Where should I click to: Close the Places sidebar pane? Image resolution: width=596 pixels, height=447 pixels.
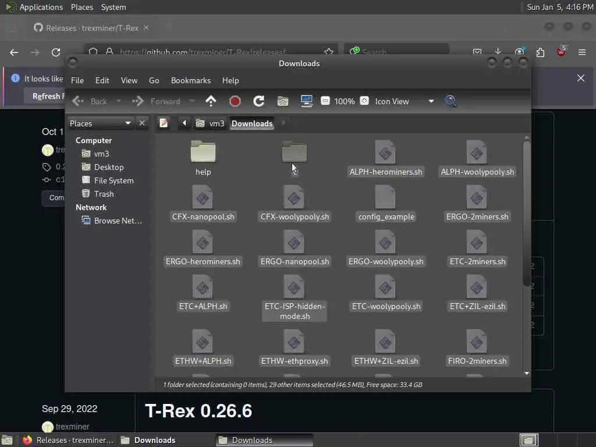tap(142, 123)
